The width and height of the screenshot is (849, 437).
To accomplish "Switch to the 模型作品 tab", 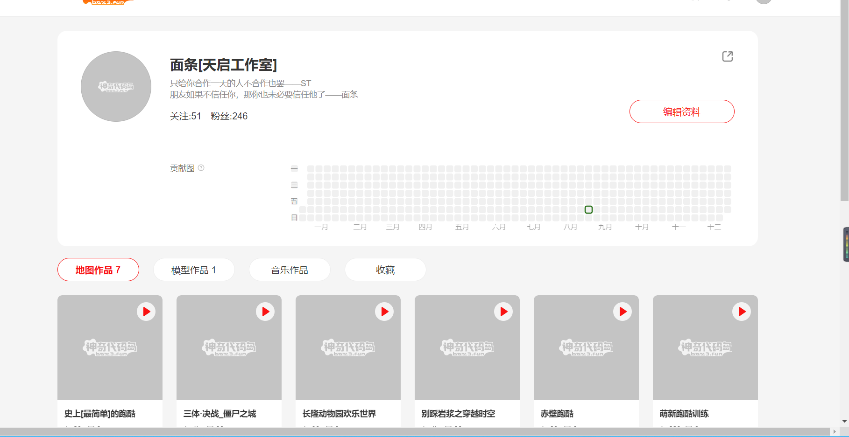I will pos(194,270).
